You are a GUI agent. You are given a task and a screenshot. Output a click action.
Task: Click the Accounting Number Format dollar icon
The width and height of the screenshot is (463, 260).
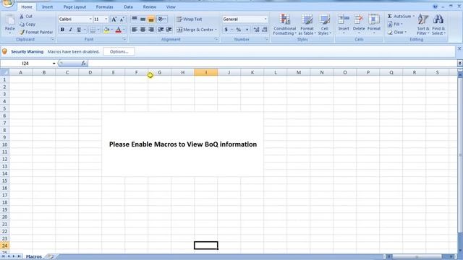pos(226,30)
